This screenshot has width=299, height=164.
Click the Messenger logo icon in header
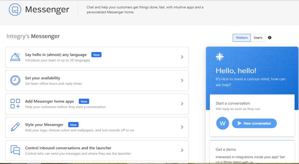click(x=15, y=10)
